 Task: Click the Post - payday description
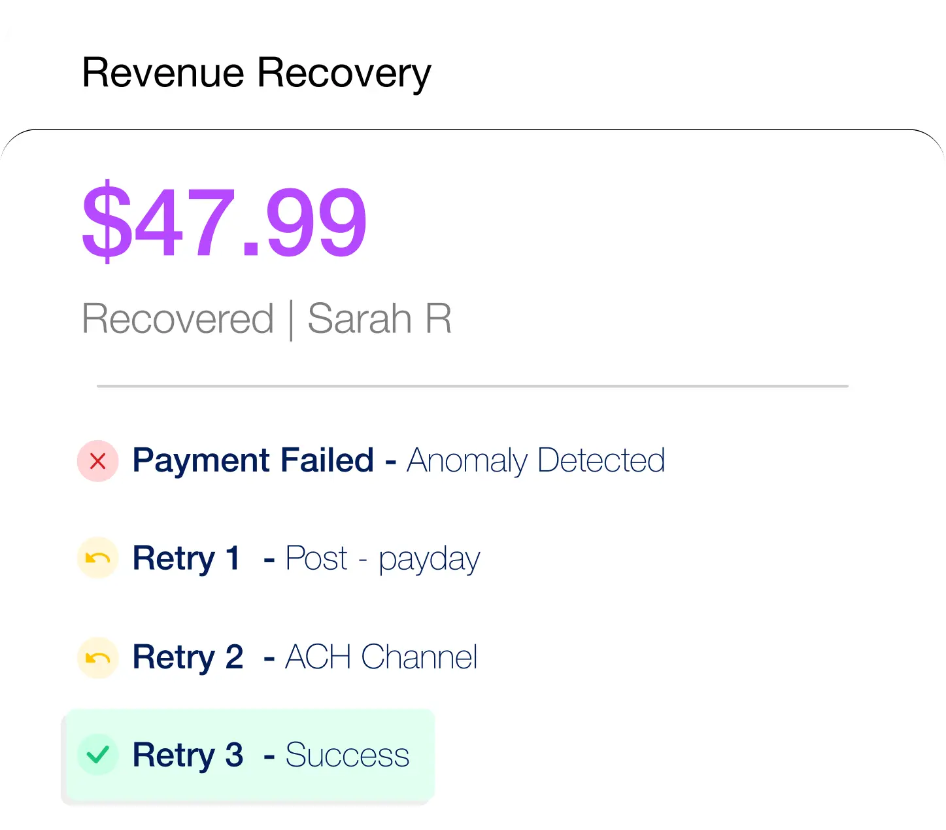point(382,559)
